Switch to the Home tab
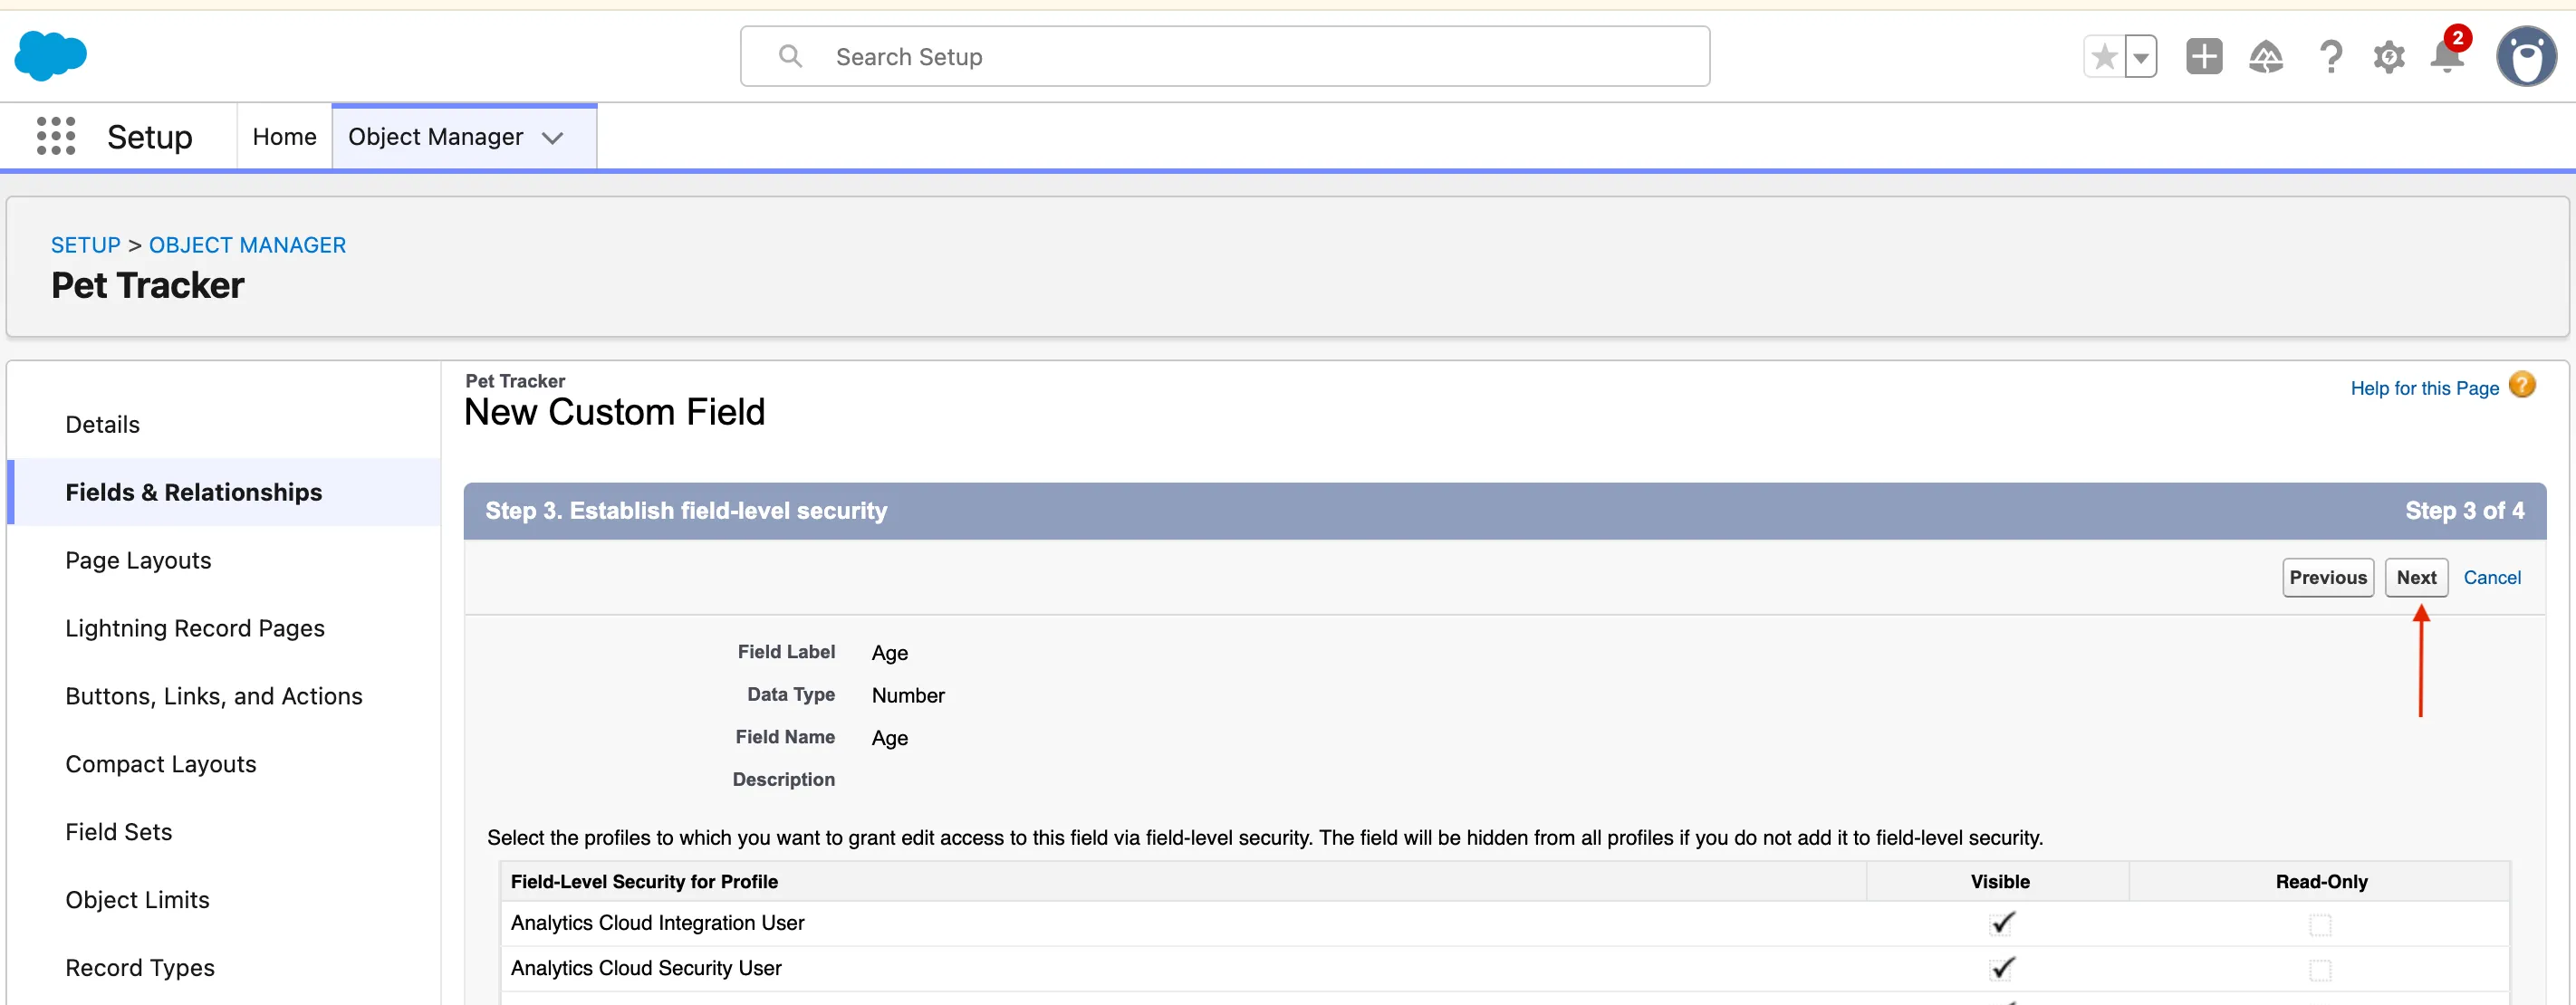 click(284, 137)
